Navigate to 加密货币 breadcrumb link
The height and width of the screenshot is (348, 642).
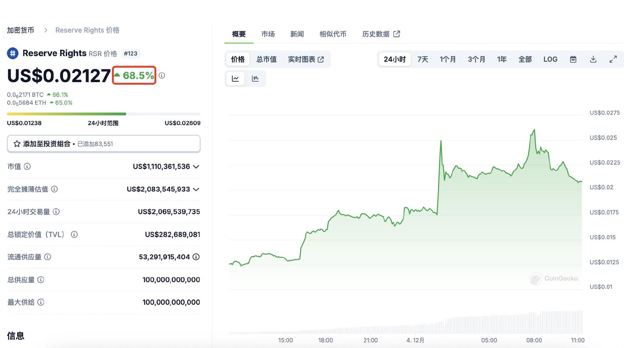coord(20,30)
